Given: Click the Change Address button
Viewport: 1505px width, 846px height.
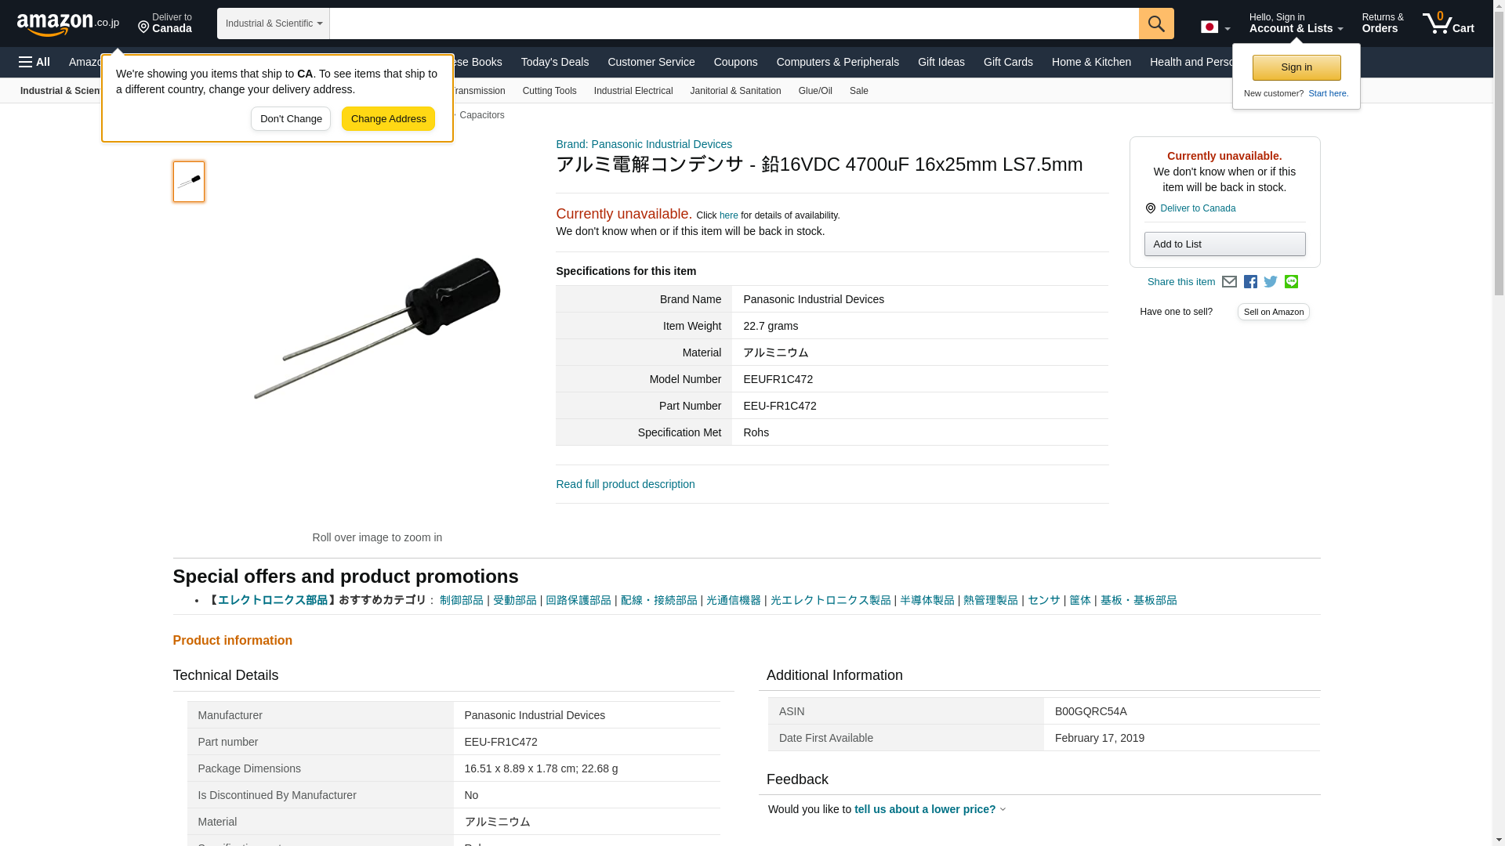Looking at the screenshot, I should coord(388,119).
